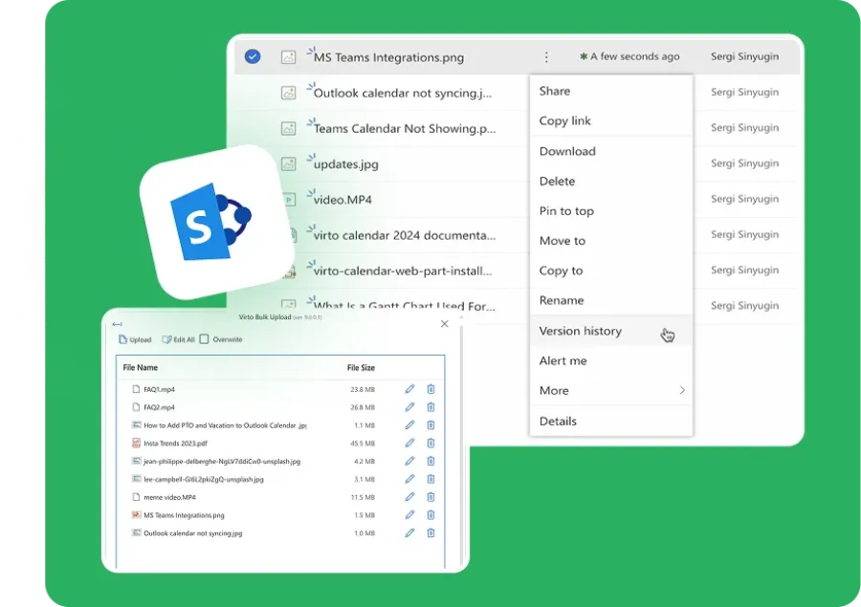861x607 pixels.
Task: Edit Outlook calendar not syncing.jpg in upload list
Action: point(409,532)
